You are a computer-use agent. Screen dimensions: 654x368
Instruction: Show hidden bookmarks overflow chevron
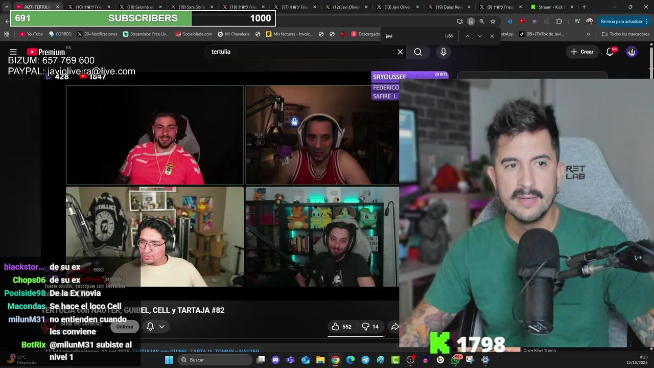pos(588,34)
